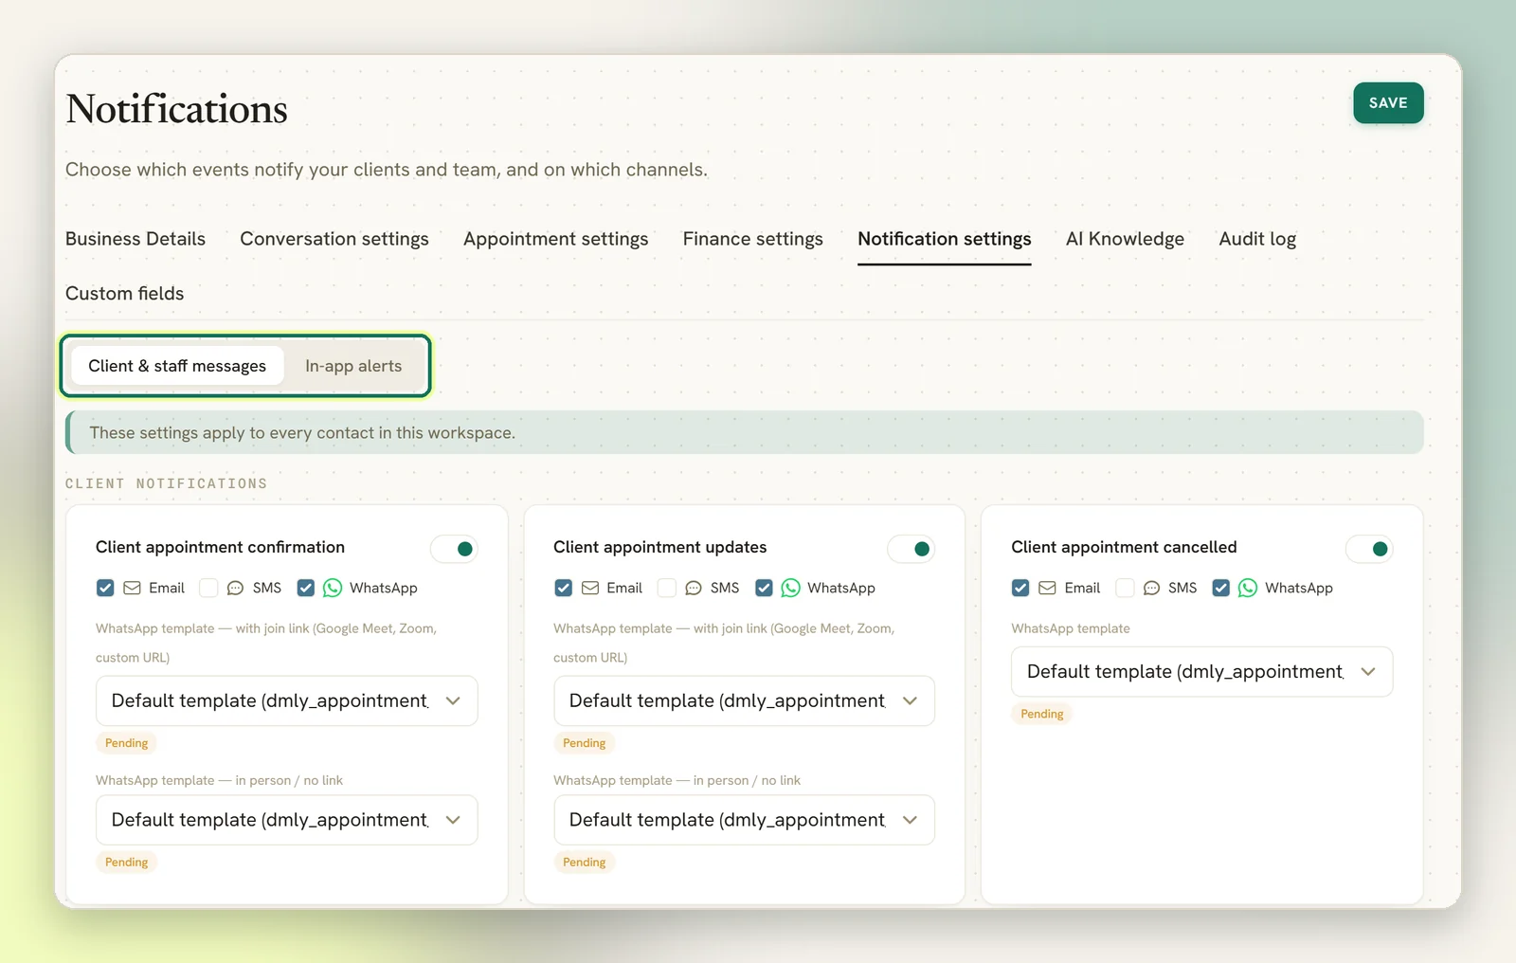Uncheck Email for appointment confirmation
This screenshot has width=1516, height=963.
coord(105,588)
